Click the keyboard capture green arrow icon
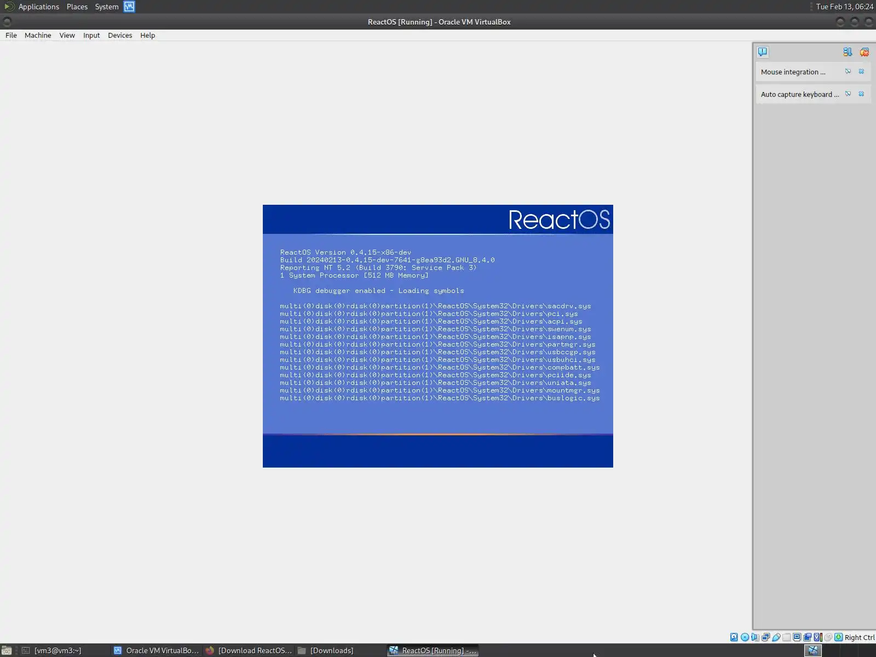The width and height of the screenshot is (876, 657). pos(838,637)
